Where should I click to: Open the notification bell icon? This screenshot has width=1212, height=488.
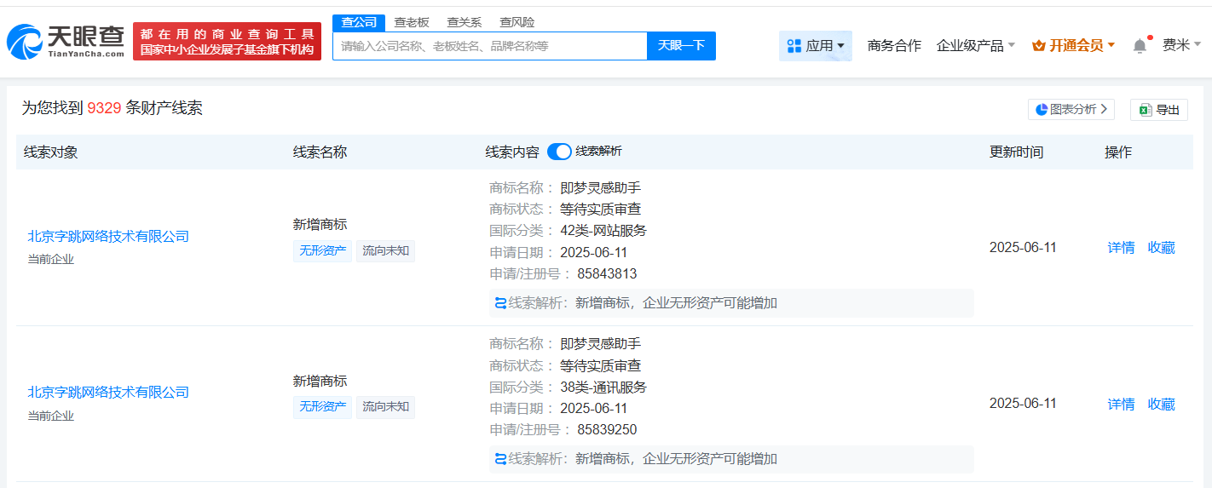(x=1140, y=46)
